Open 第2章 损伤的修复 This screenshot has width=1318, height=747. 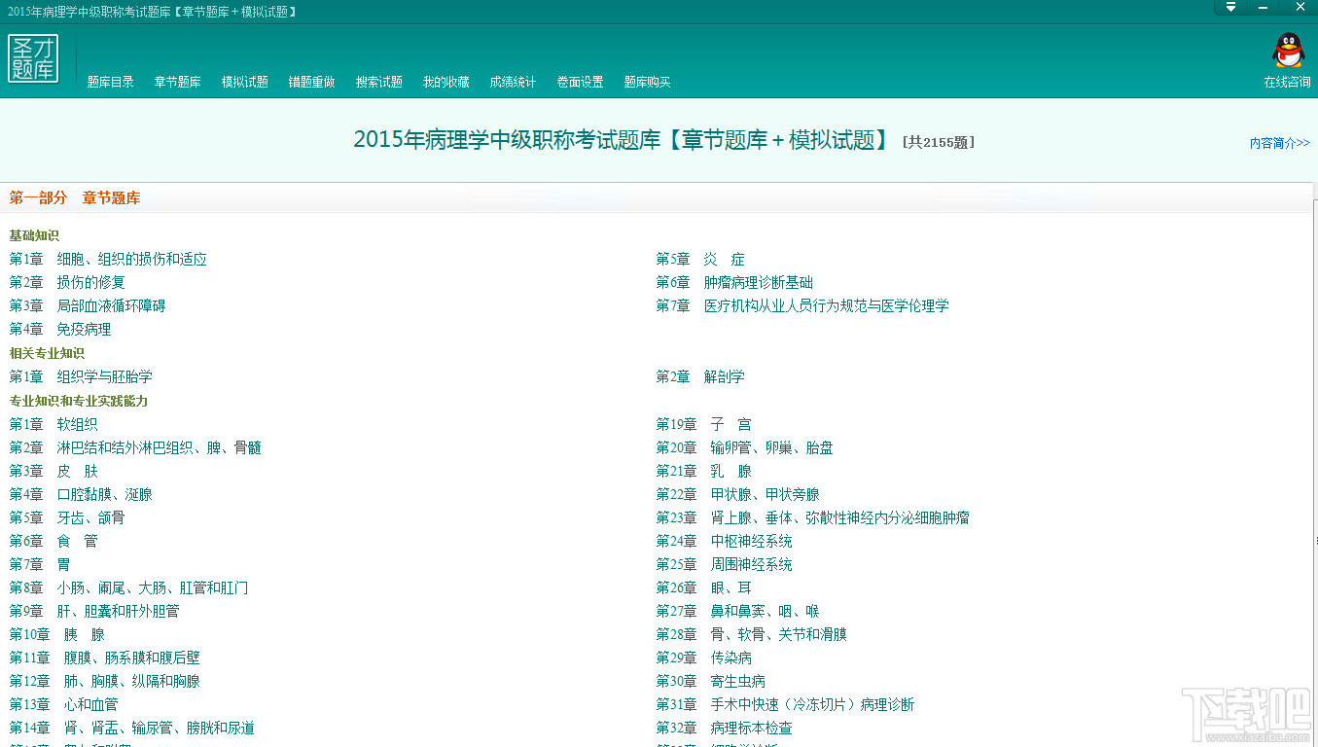(67, 282)
